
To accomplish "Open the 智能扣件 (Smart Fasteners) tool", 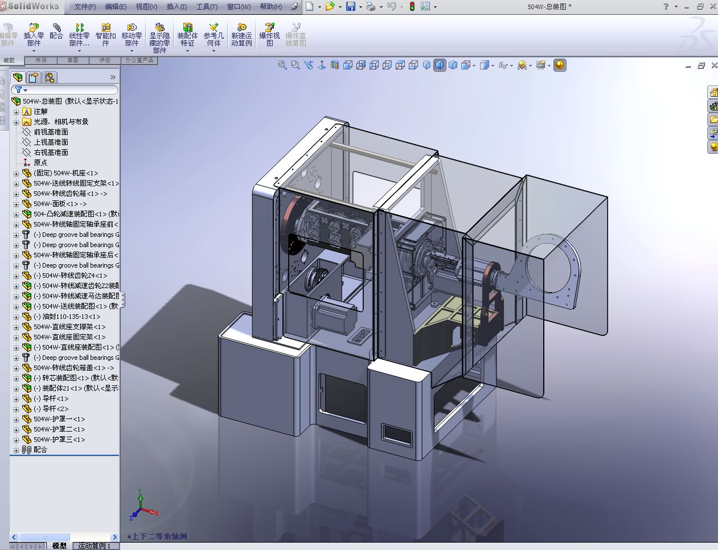I will click(105, 35).
